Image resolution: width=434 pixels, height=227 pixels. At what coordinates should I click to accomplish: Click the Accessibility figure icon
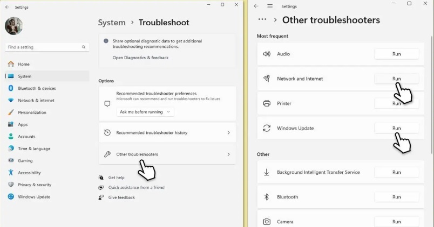[11, 172]
